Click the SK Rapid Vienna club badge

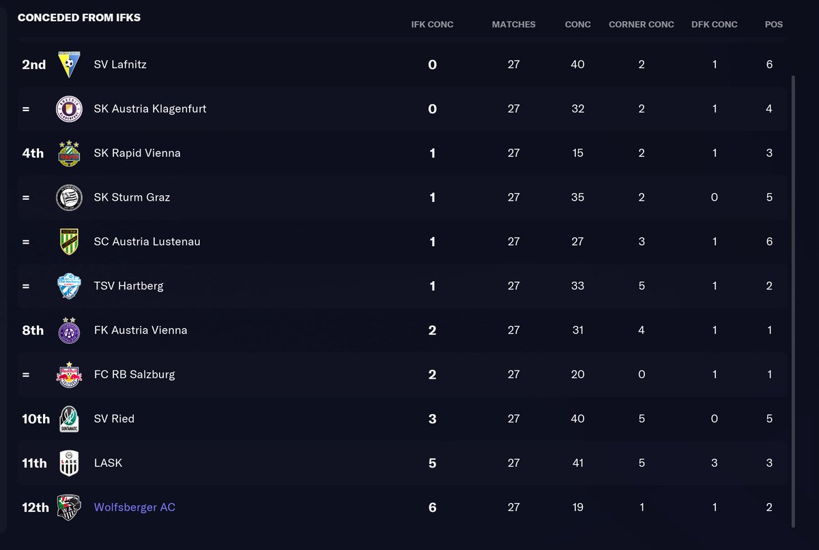[x=69, y=153]
